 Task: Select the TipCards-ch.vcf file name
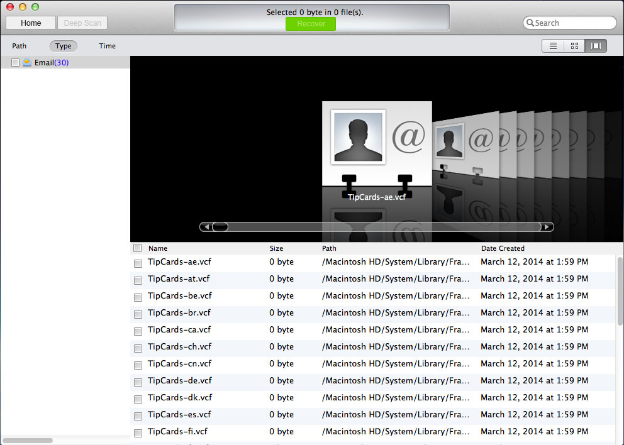point(180,347)
